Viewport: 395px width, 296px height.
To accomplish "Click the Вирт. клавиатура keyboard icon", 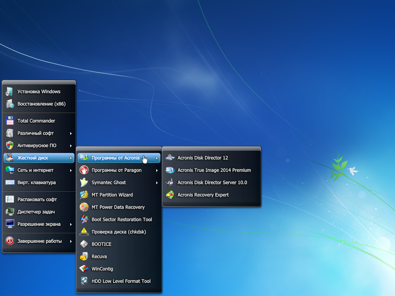I will pyautogui.click(x=10, y=182).
